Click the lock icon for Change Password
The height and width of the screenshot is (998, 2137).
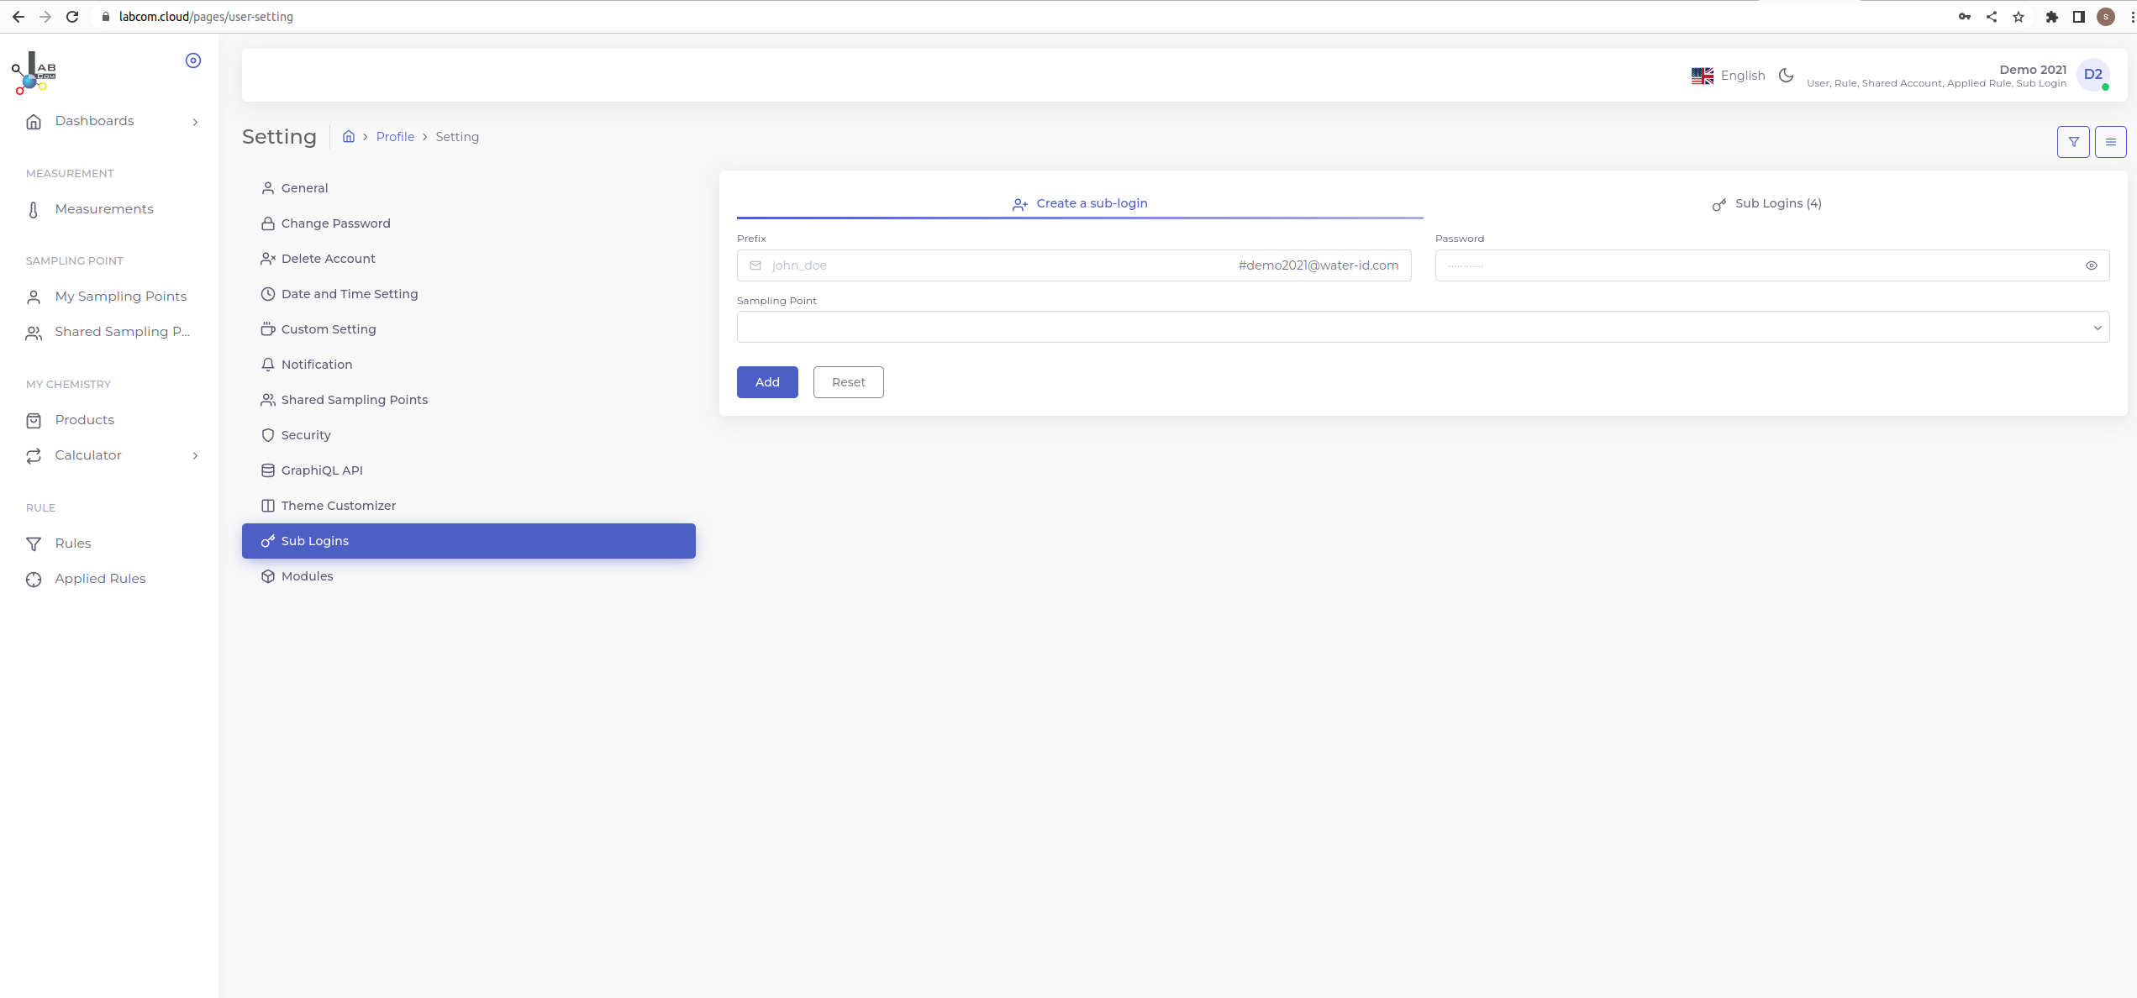268,223
